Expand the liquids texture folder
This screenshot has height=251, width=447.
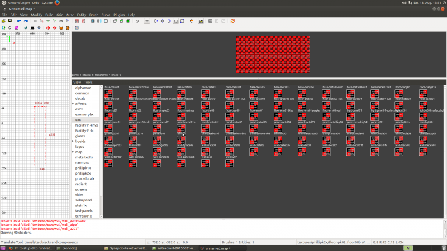tap(73, 141)
